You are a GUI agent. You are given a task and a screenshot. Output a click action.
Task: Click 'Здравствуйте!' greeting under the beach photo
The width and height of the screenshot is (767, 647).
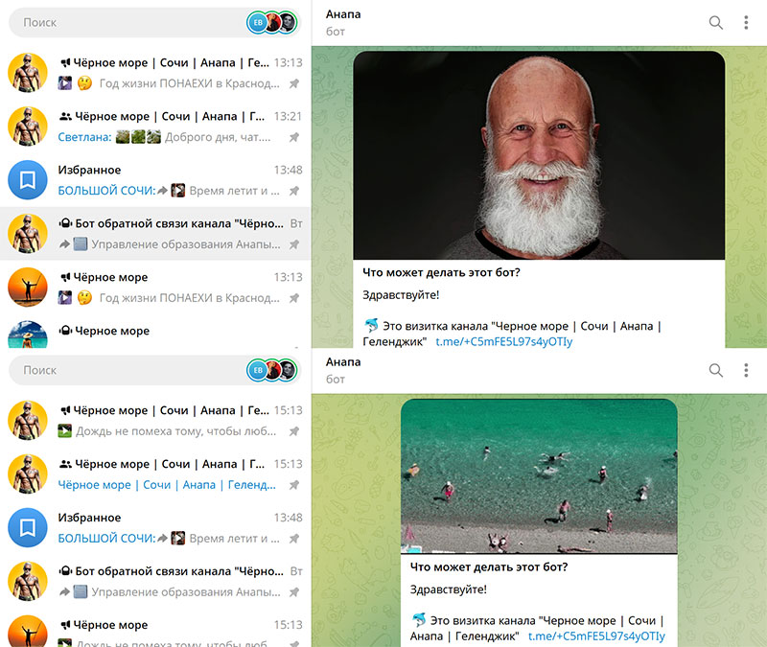point(448,589)
